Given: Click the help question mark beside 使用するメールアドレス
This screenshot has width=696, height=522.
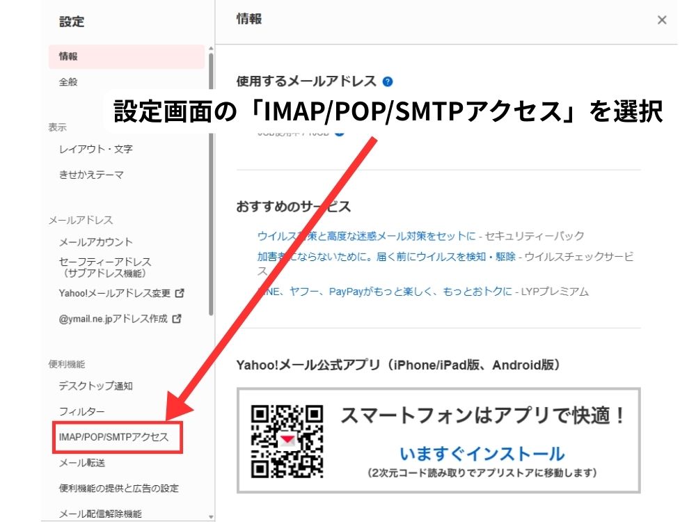Looking at the screenshot, I should (x=389, y=81).
